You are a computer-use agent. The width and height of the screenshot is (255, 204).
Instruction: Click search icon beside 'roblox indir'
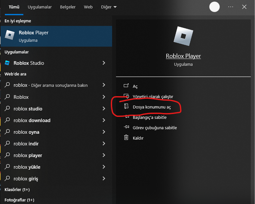pos(7,143)
